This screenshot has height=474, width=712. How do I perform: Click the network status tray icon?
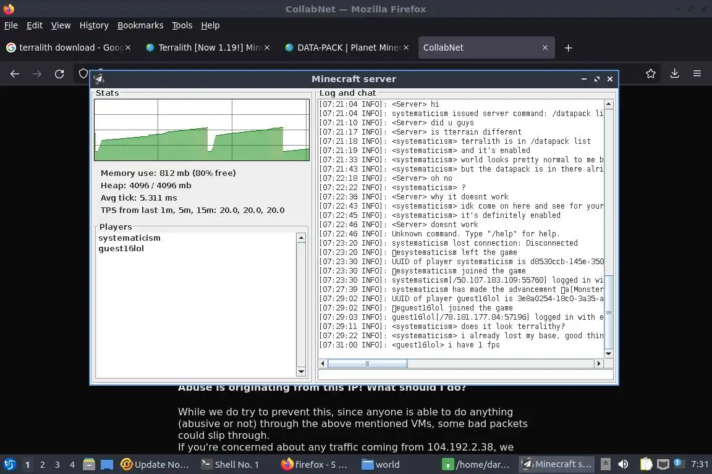[663, 464]
